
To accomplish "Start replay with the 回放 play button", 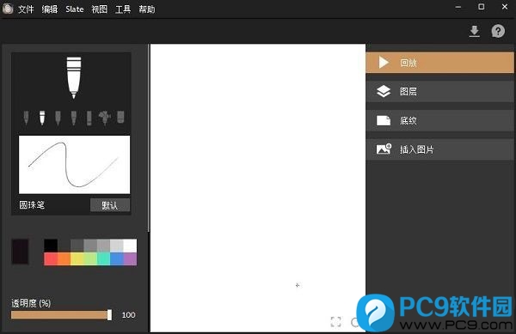I will coord(439,63).
